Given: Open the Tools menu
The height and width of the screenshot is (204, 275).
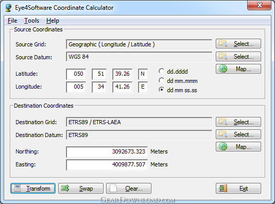Looking at the screenshot, I should click(x=31, y=21).
